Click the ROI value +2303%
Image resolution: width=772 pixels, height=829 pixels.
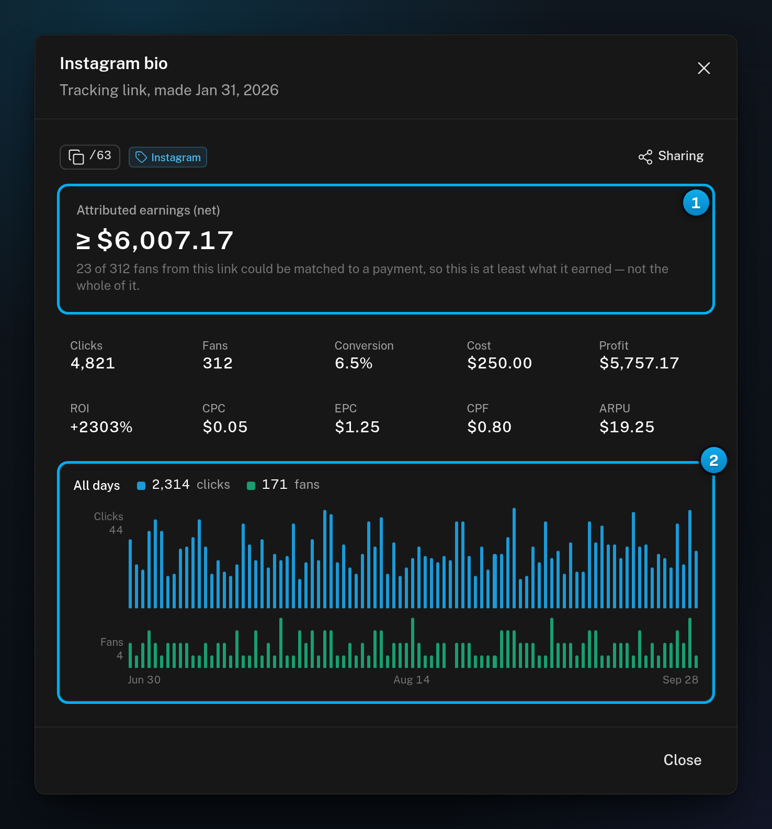[x=101, y=427]
